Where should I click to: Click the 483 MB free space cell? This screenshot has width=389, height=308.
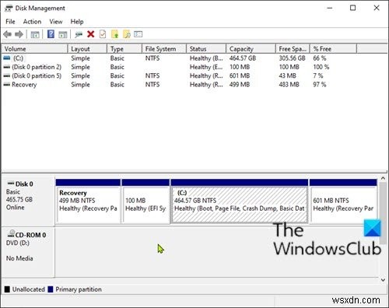click(289, 85)
